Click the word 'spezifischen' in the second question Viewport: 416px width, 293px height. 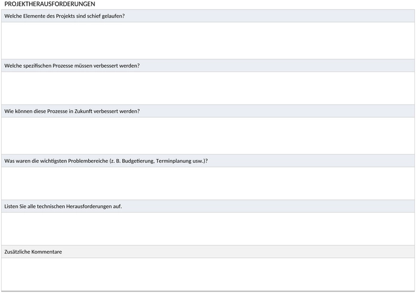click(37, 66)
